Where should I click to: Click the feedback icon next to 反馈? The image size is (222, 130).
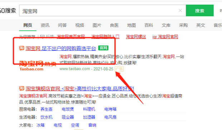(42, 37)
